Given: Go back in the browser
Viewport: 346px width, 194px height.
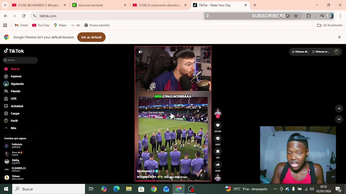Looking at the screenshot, I should click(6, 16).
